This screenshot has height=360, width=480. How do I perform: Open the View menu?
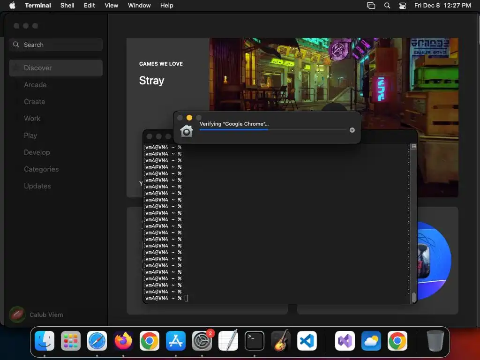tap(112, 5)
